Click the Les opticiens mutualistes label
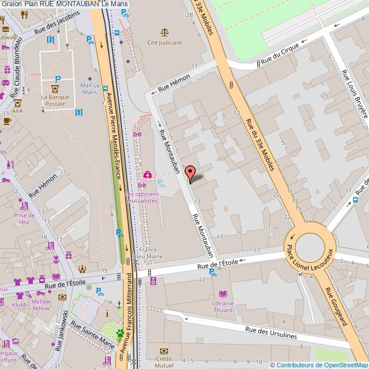 pyautogui.click(x=142, y=198)
